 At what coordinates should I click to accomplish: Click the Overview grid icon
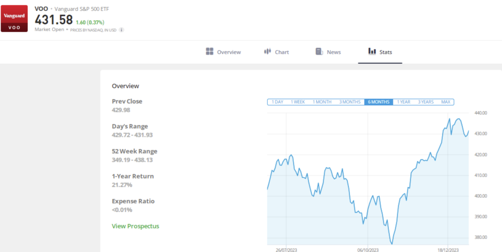(209, 51)
